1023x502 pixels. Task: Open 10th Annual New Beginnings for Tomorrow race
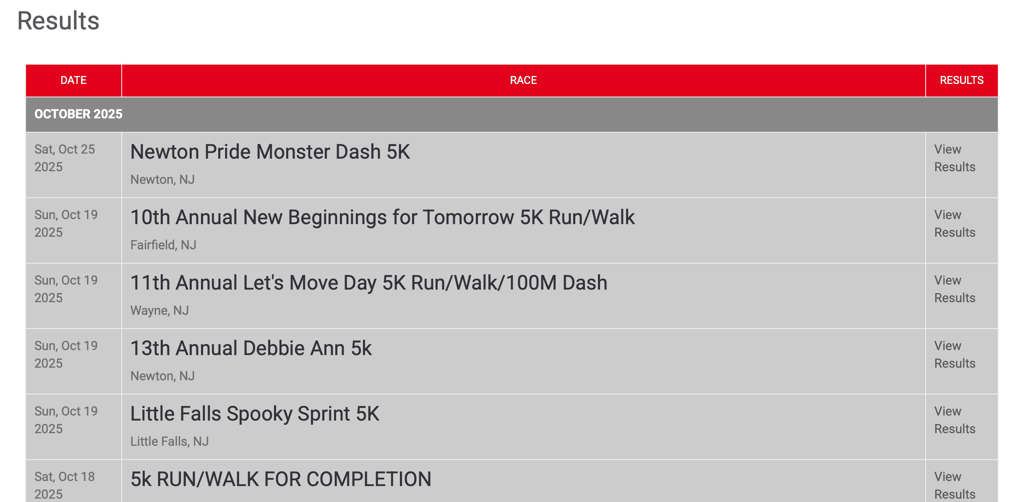382,217
